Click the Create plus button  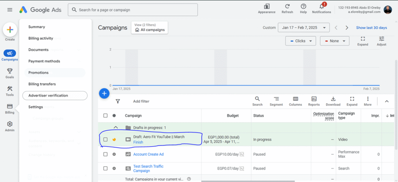coord(10,30)
